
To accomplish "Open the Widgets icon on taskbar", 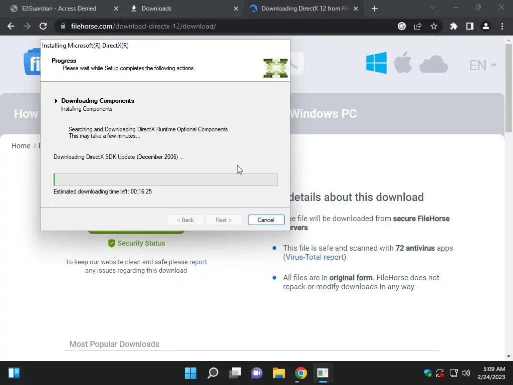I will (x=14, y=373).
